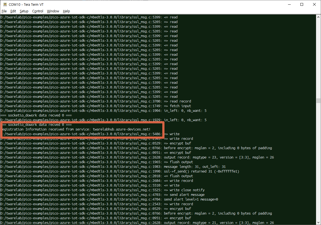
Task: Close the Tera Term window
Action: 314,4
